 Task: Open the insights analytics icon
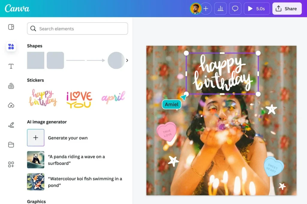[220, 8]
